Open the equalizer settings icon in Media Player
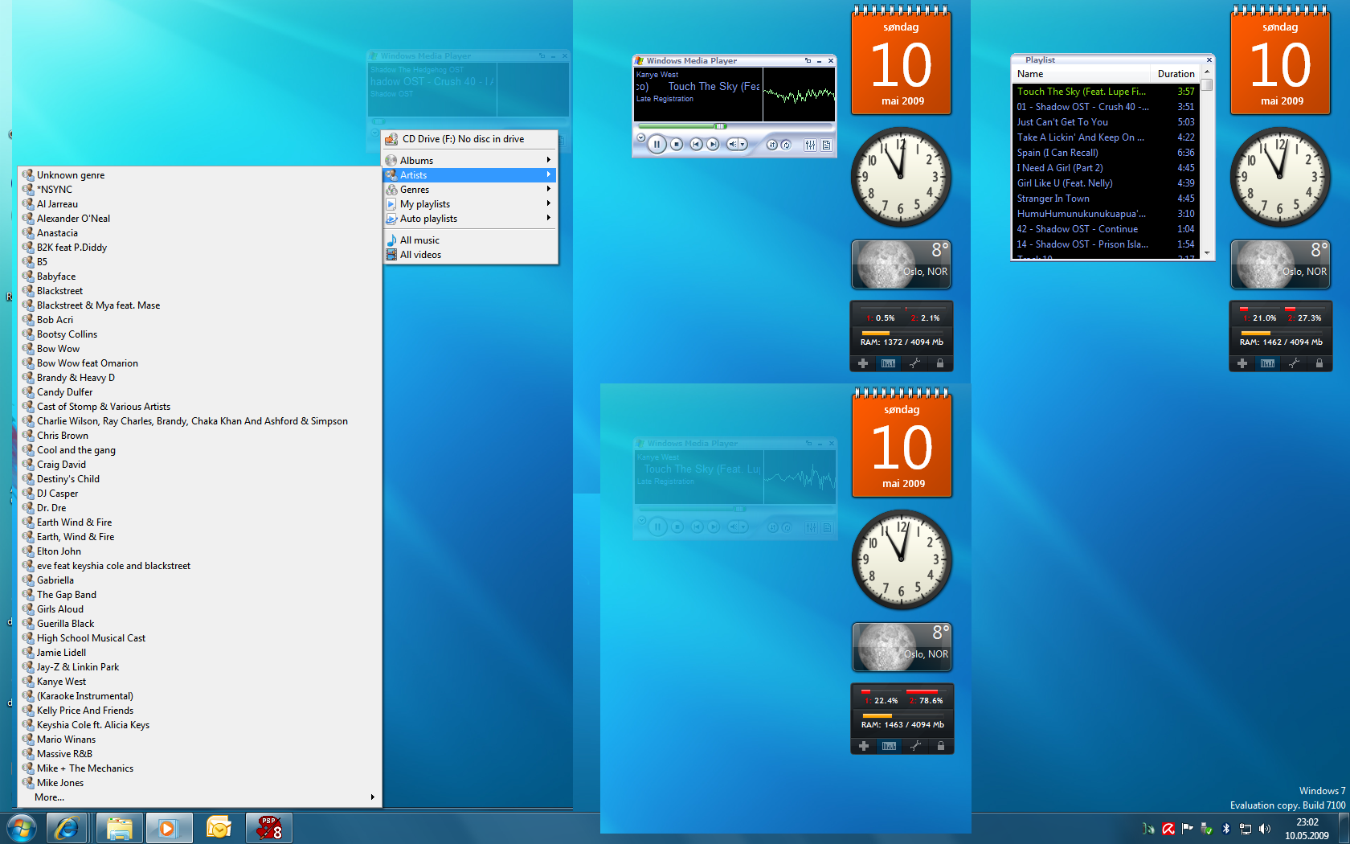1350x844 pixels. 810,145
